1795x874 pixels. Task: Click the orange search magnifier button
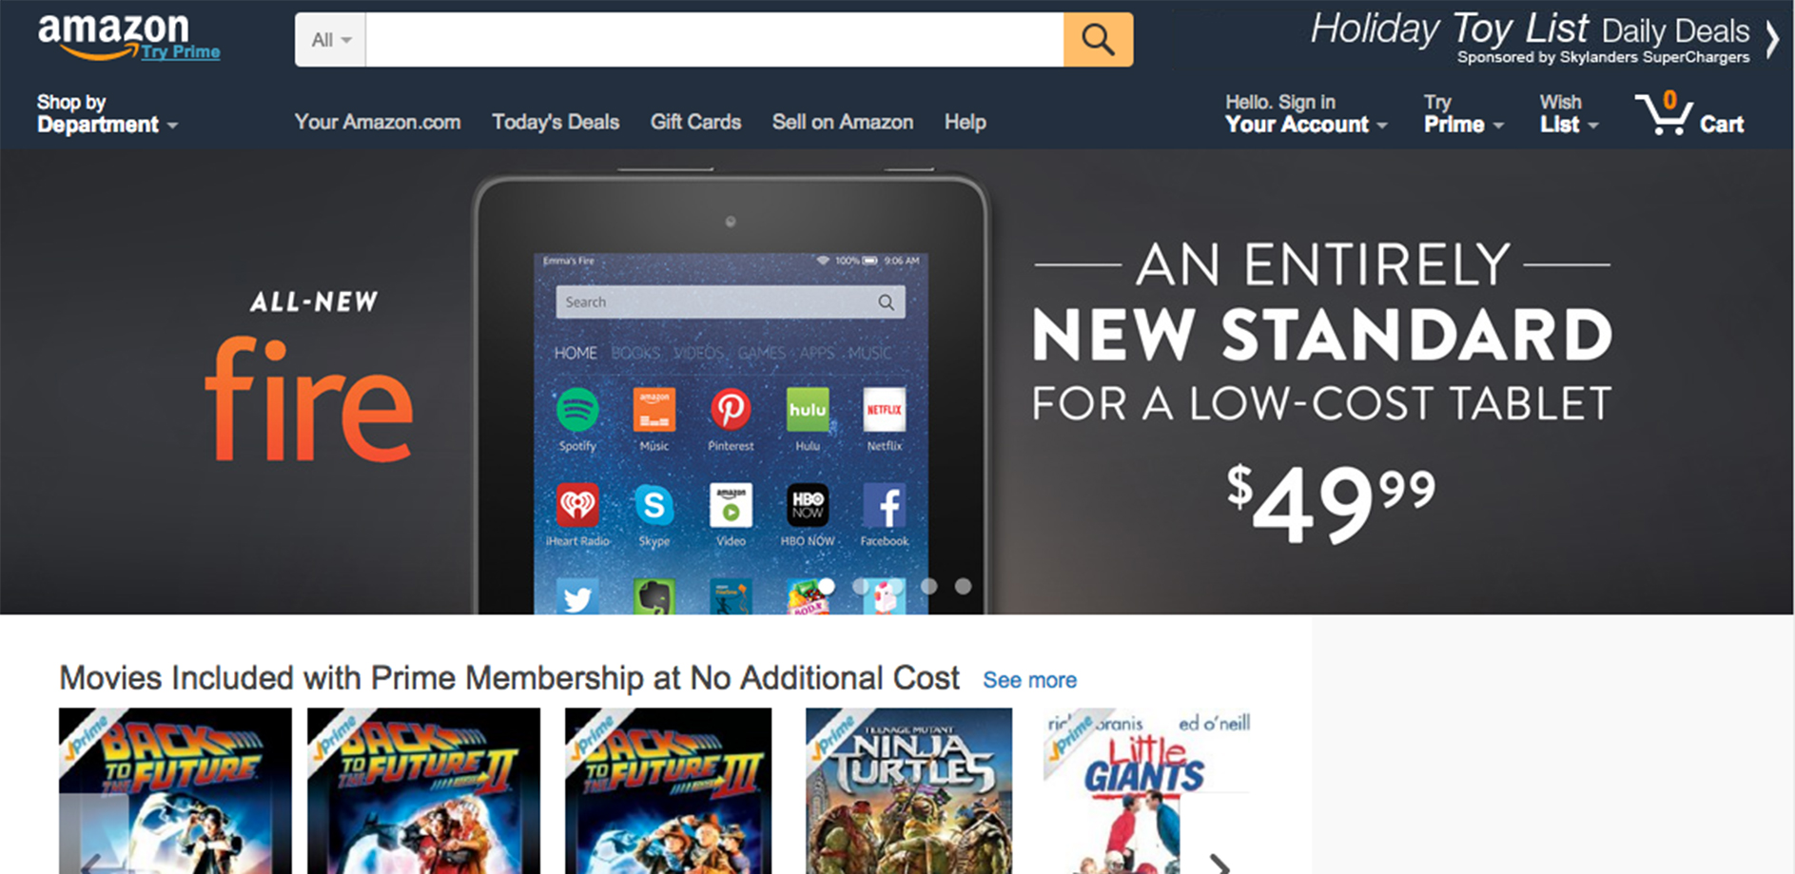1098,40
